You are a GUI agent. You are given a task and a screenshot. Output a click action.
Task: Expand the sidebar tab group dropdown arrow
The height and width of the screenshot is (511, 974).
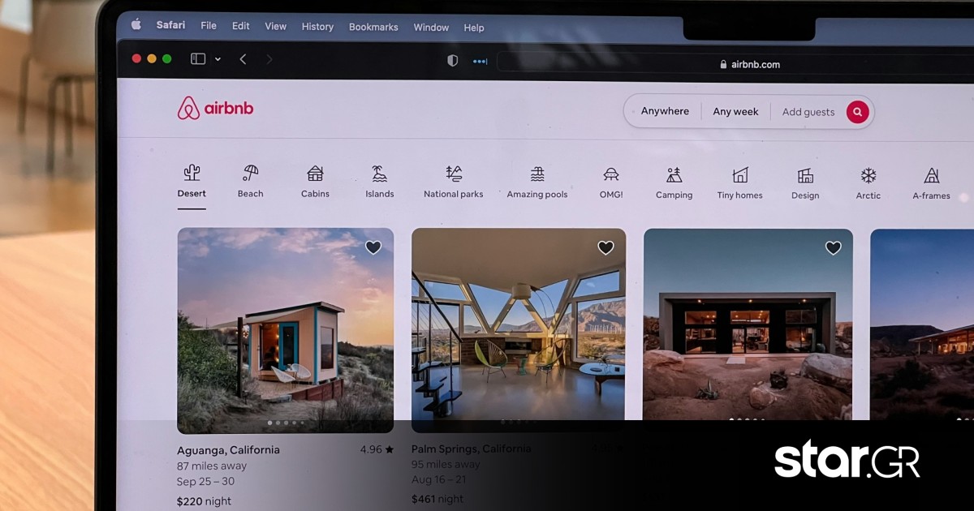(x=218, y=59)
